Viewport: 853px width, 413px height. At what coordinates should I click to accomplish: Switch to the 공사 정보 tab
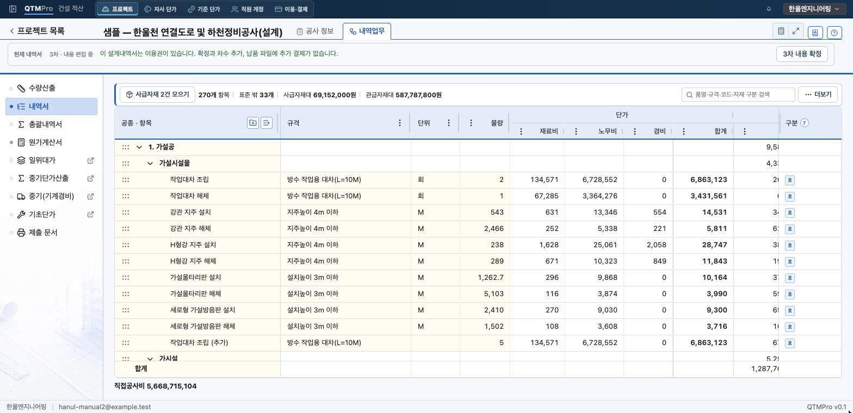315,32
